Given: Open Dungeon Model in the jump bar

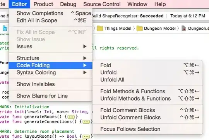Looking at the screenshot, I should (160, 28).
